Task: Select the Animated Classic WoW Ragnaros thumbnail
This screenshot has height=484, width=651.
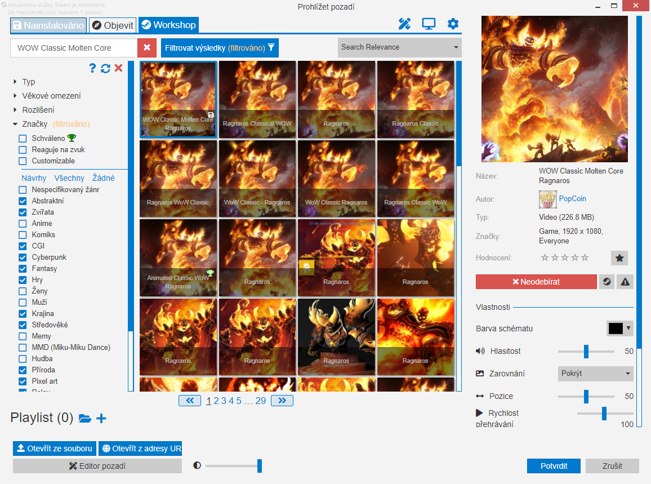Action: tap(178, 257)
